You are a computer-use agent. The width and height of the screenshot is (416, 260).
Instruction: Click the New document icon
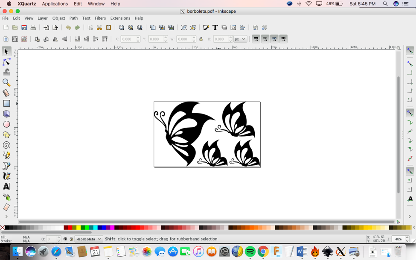point(6,27)
